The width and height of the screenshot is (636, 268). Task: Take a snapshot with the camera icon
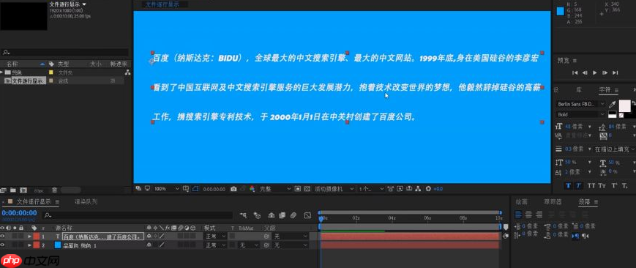click(x=233, y=189)
